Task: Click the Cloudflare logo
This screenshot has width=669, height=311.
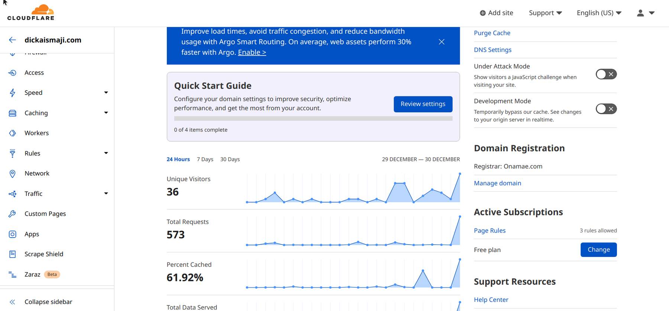Action: pos(31,13)
